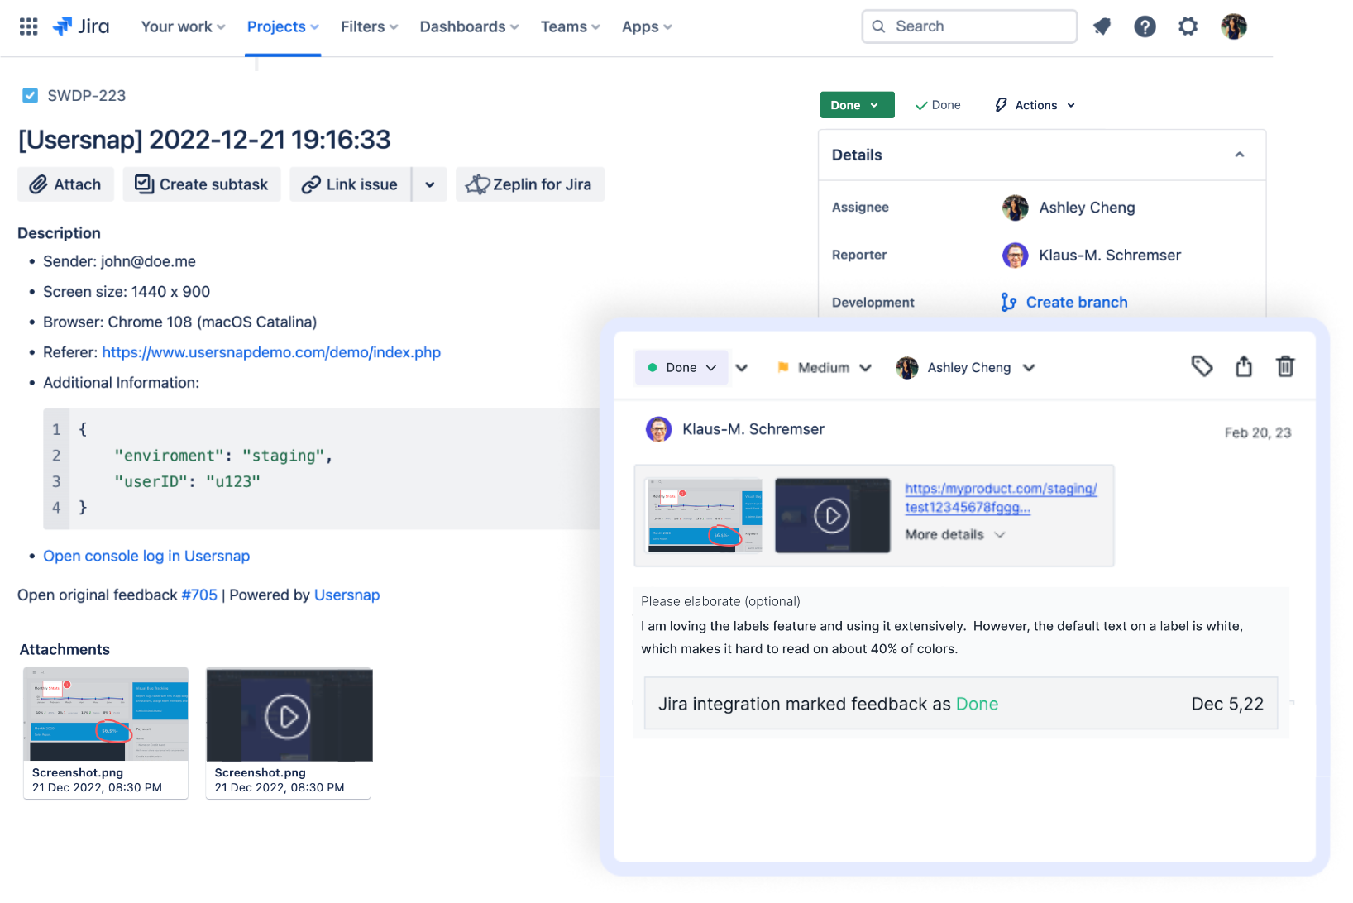Open the Filters menu

[369, 26]
